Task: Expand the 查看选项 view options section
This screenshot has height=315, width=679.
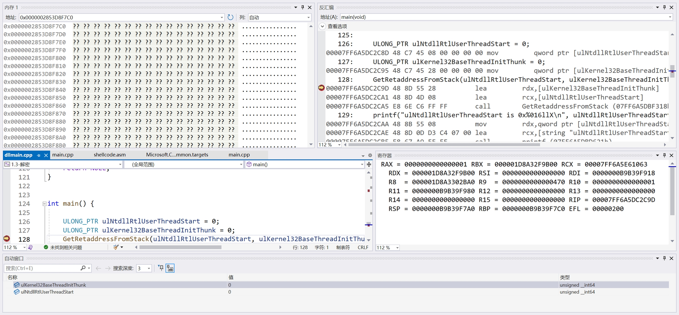Action: click(x=322, y=26)
